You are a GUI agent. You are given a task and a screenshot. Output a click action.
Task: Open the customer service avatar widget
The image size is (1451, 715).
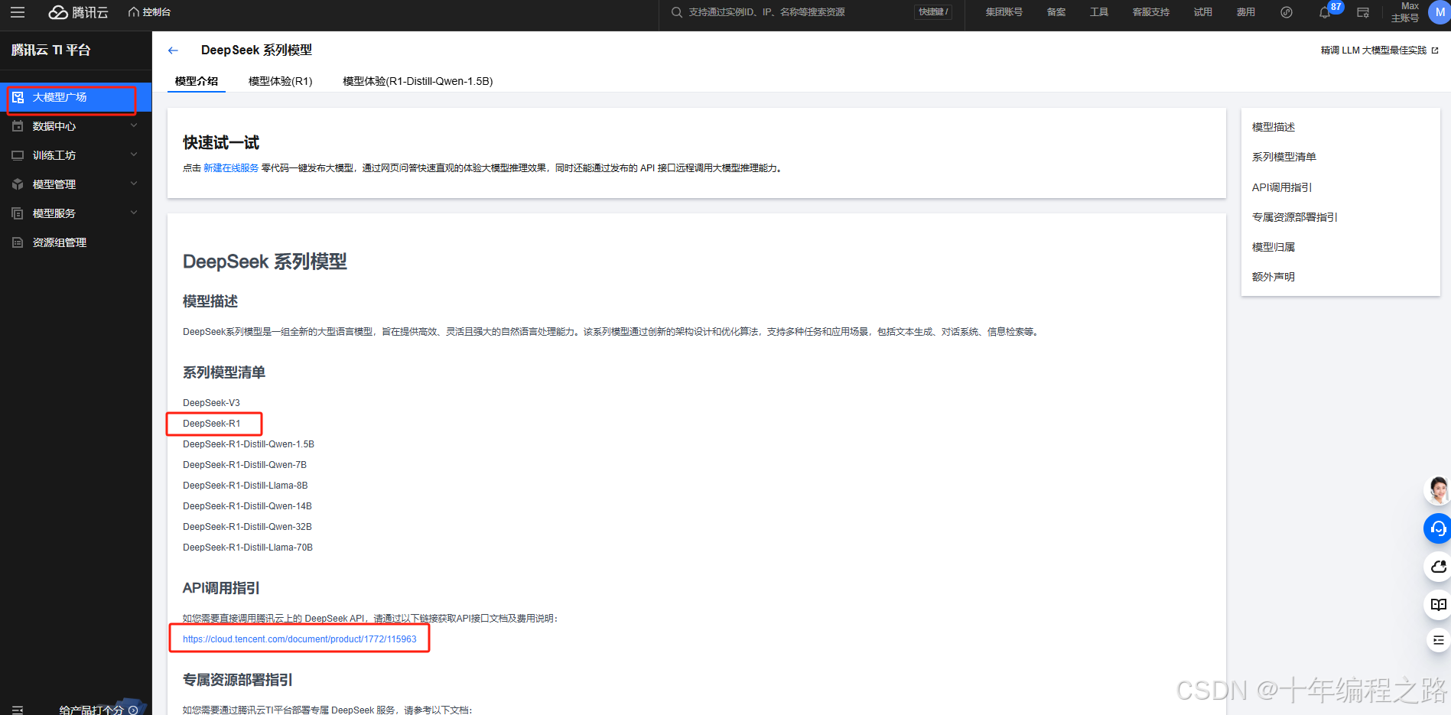point(1438,490)
